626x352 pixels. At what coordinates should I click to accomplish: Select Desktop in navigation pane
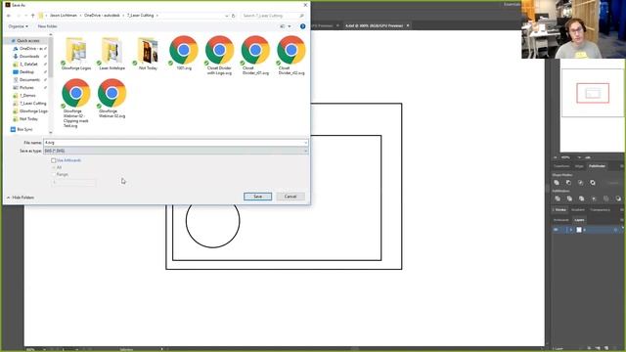pos(26,71)
